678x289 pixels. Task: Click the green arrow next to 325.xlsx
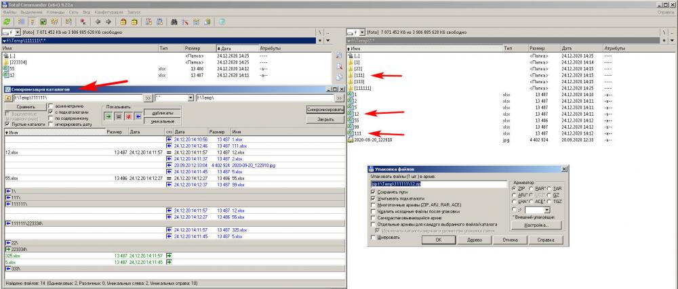[x=169, y=256]
